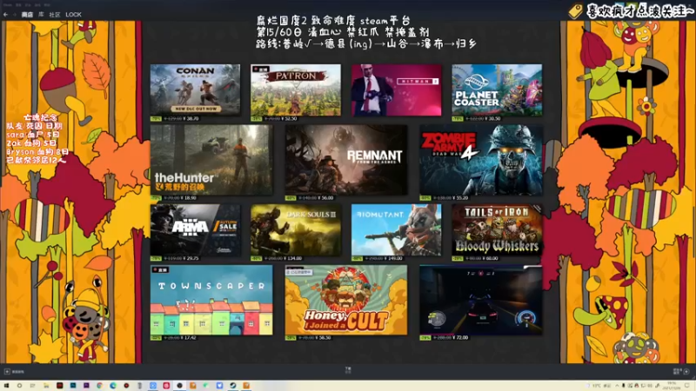The height and width of the screenshot is (391, 696).
Task: Open Honey, I Joined a Cult capsule
Action: pyautogui.click(x=346, y=300)
